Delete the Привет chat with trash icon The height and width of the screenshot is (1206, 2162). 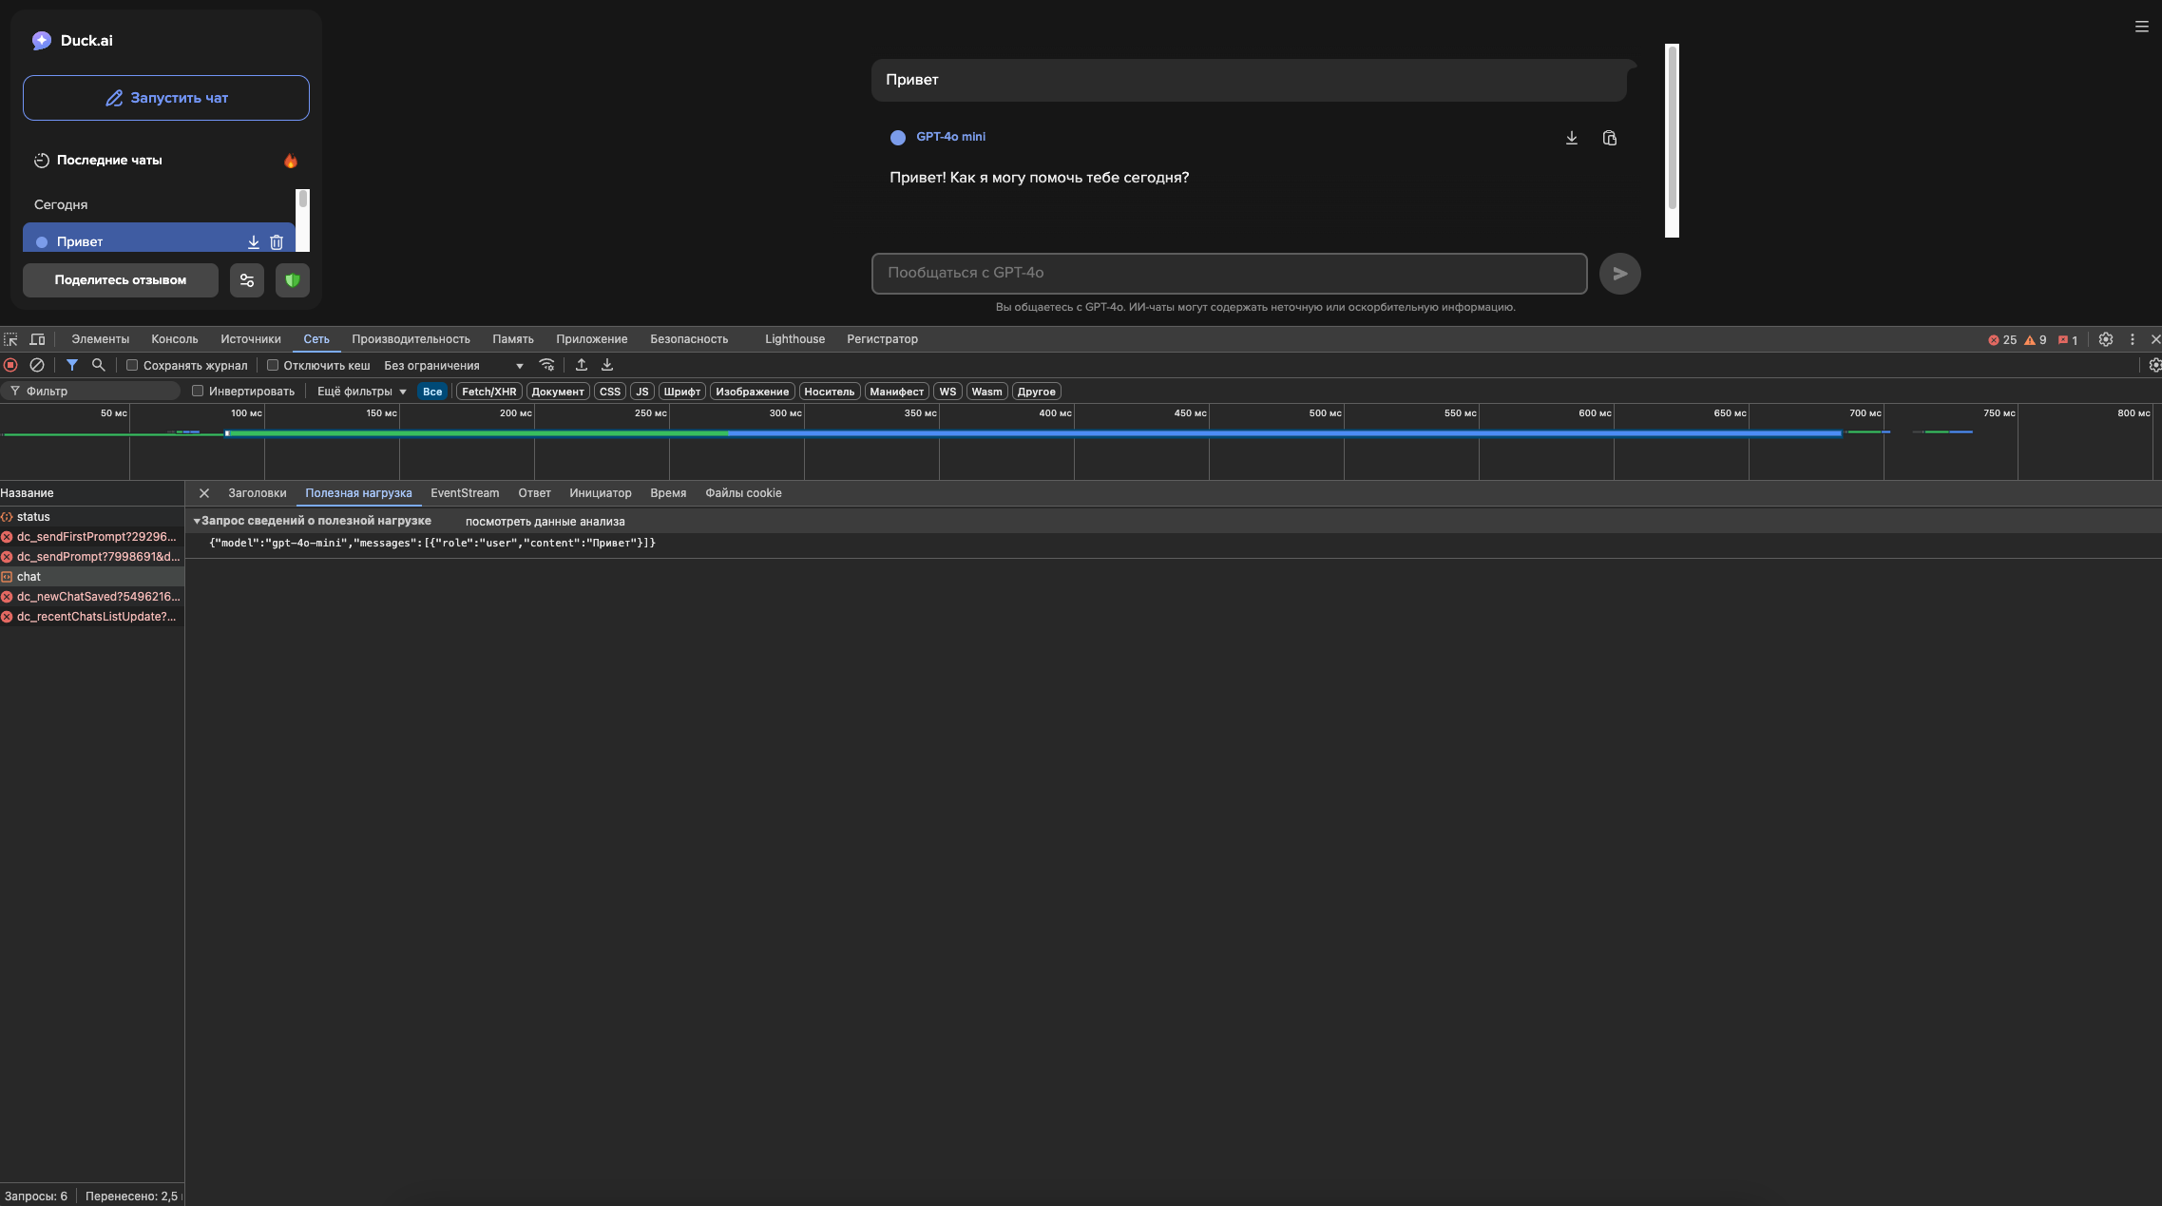click(277, 242)
